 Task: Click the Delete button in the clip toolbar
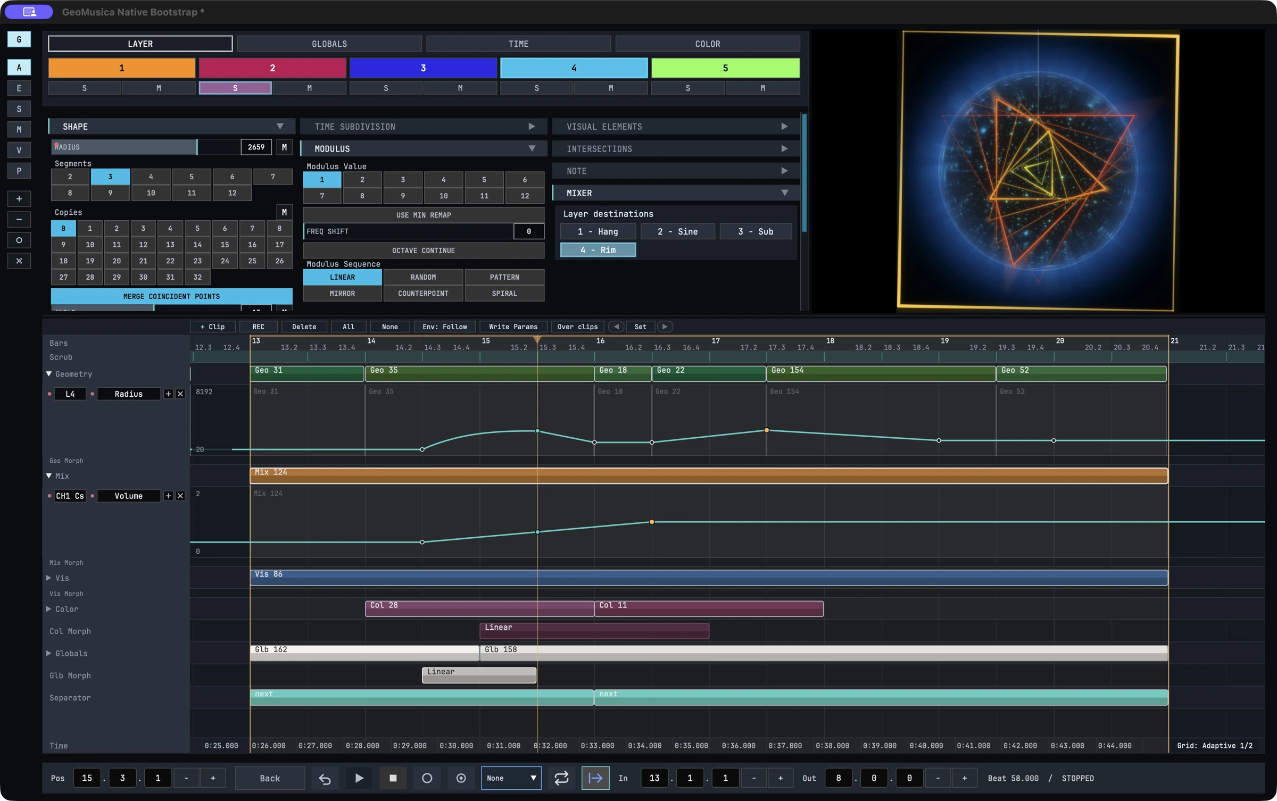click(304, 327)
